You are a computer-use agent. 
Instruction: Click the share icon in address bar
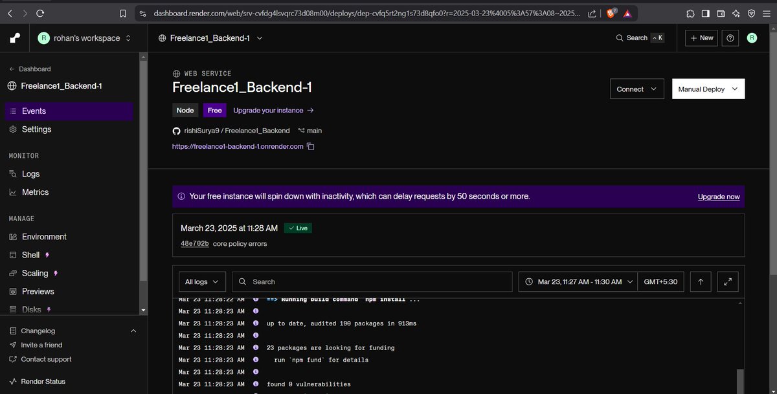tap(592, 13)
